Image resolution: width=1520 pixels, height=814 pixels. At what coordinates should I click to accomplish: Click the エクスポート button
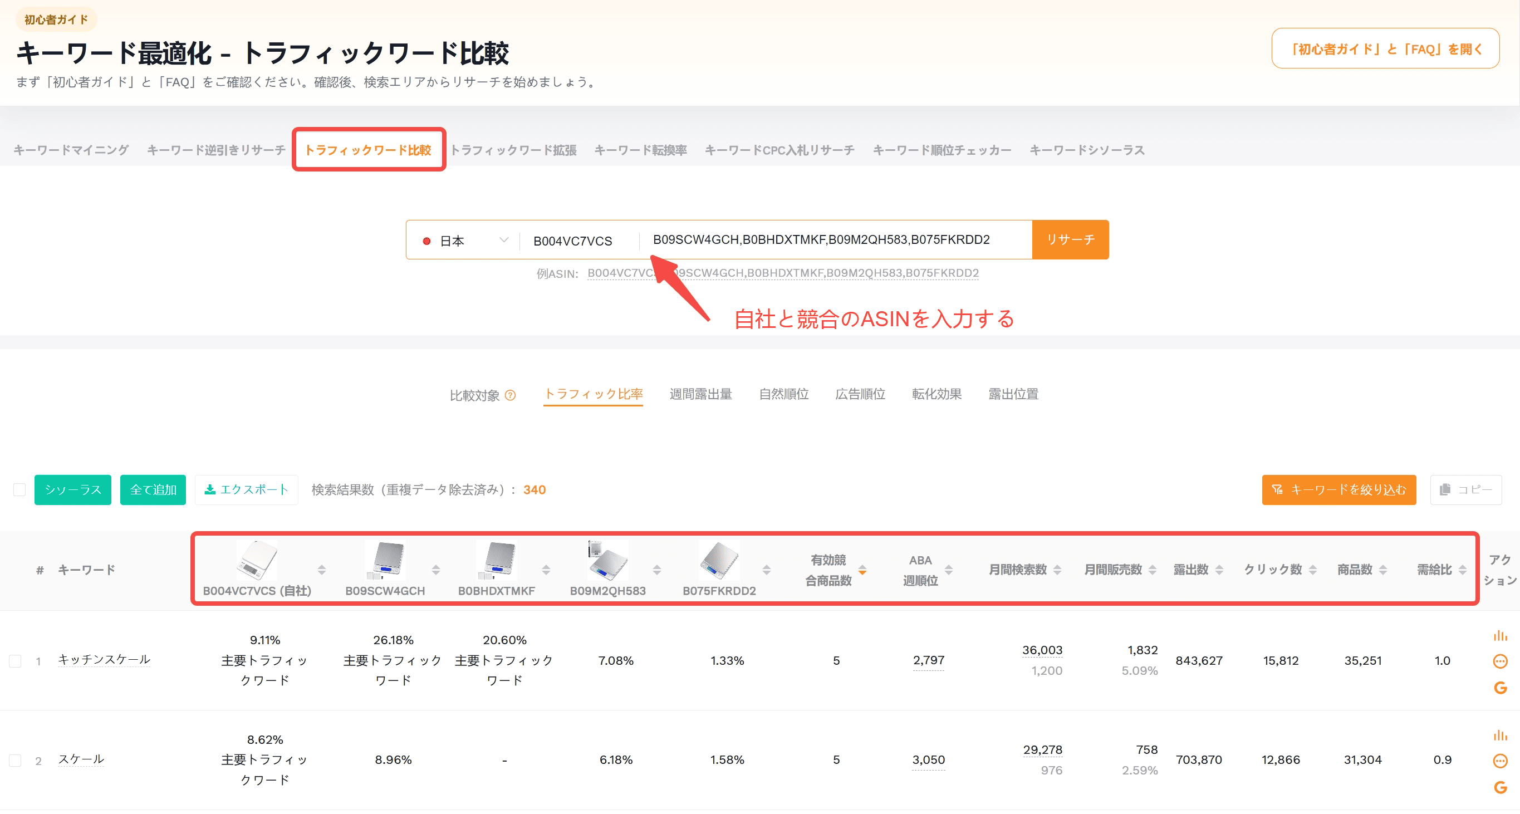coord(246,489)
